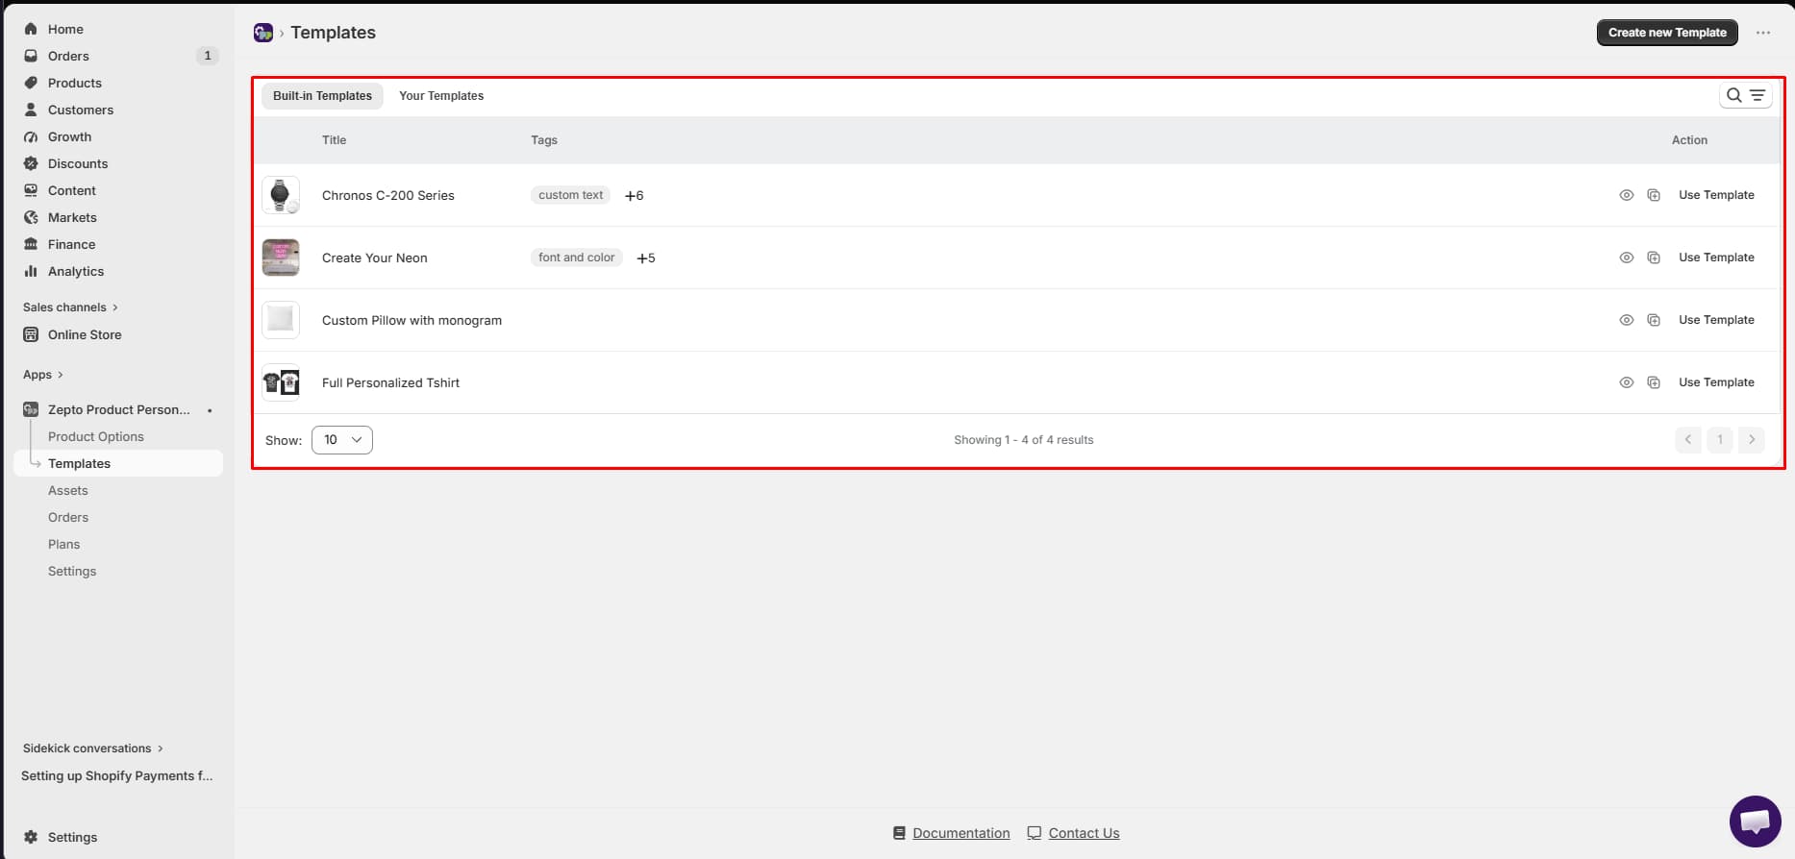The image size is (1795, 859).
Task: Duplicate the Chronos C-200 Series template
Action: pos(1654,195)
